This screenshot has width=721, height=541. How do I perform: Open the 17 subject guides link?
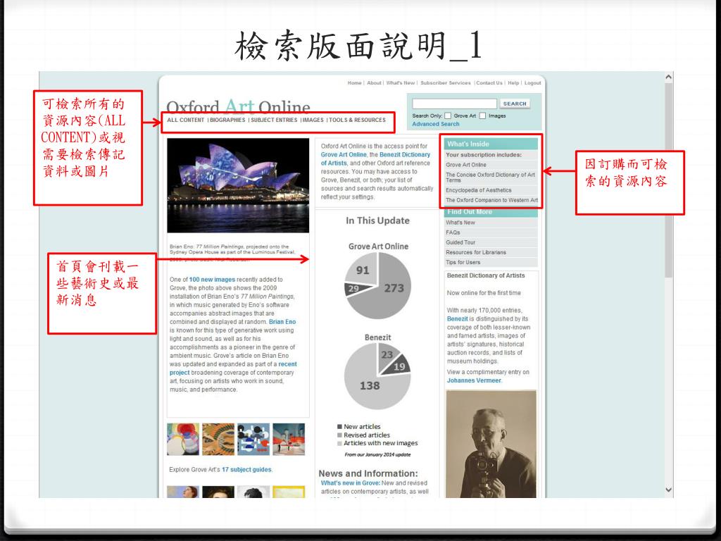tap(247, 470)
